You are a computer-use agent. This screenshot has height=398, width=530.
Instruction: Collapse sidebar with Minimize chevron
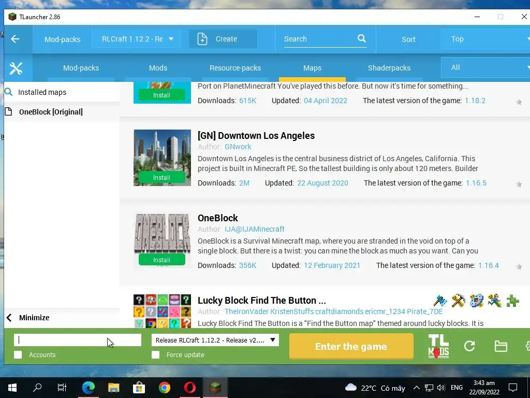tap(9, 318)
